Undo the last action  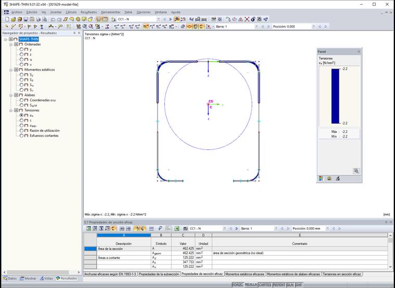[52, 19]
